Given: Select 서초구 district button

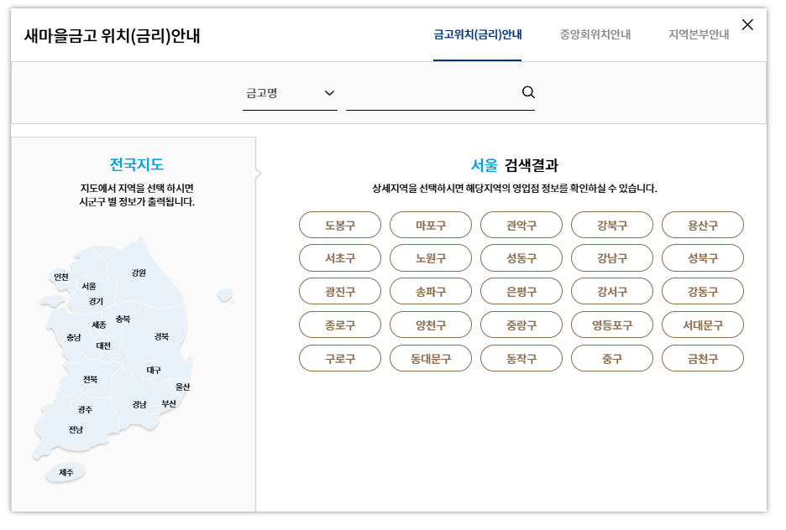Looking at the screenshot, I should (340, 257).
